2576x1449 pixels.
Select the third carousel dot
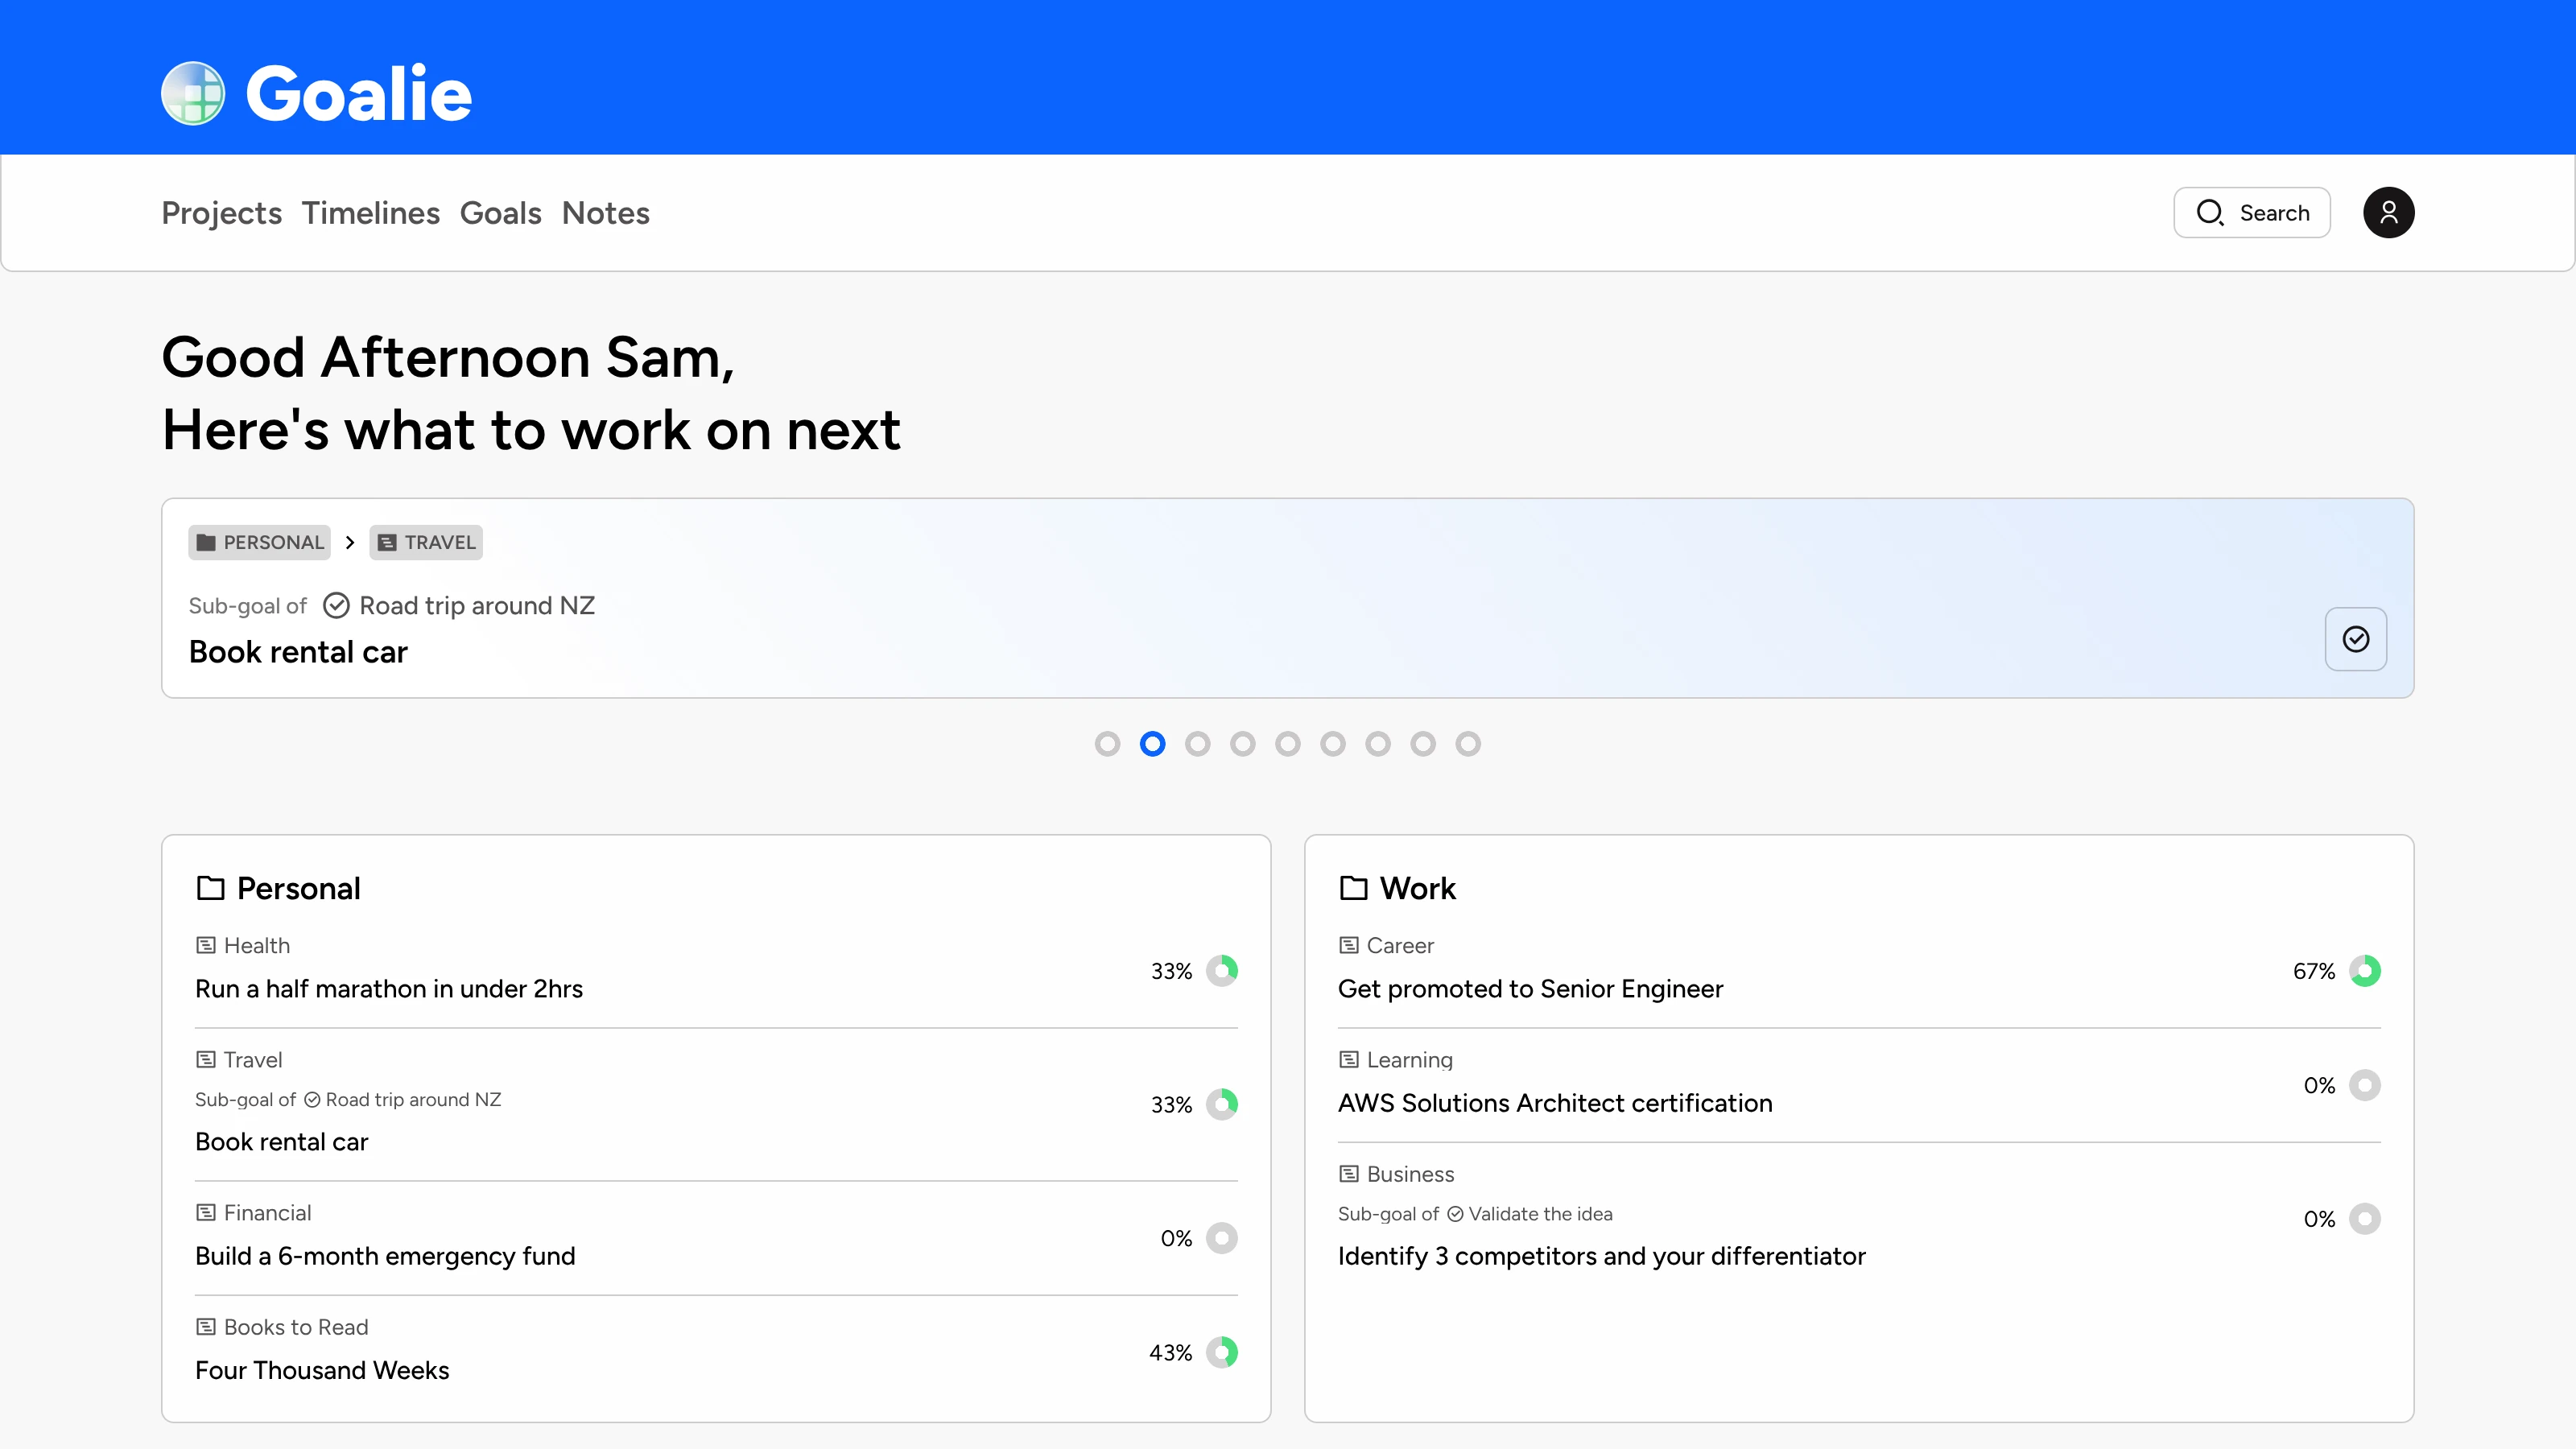pos(1197,744)
